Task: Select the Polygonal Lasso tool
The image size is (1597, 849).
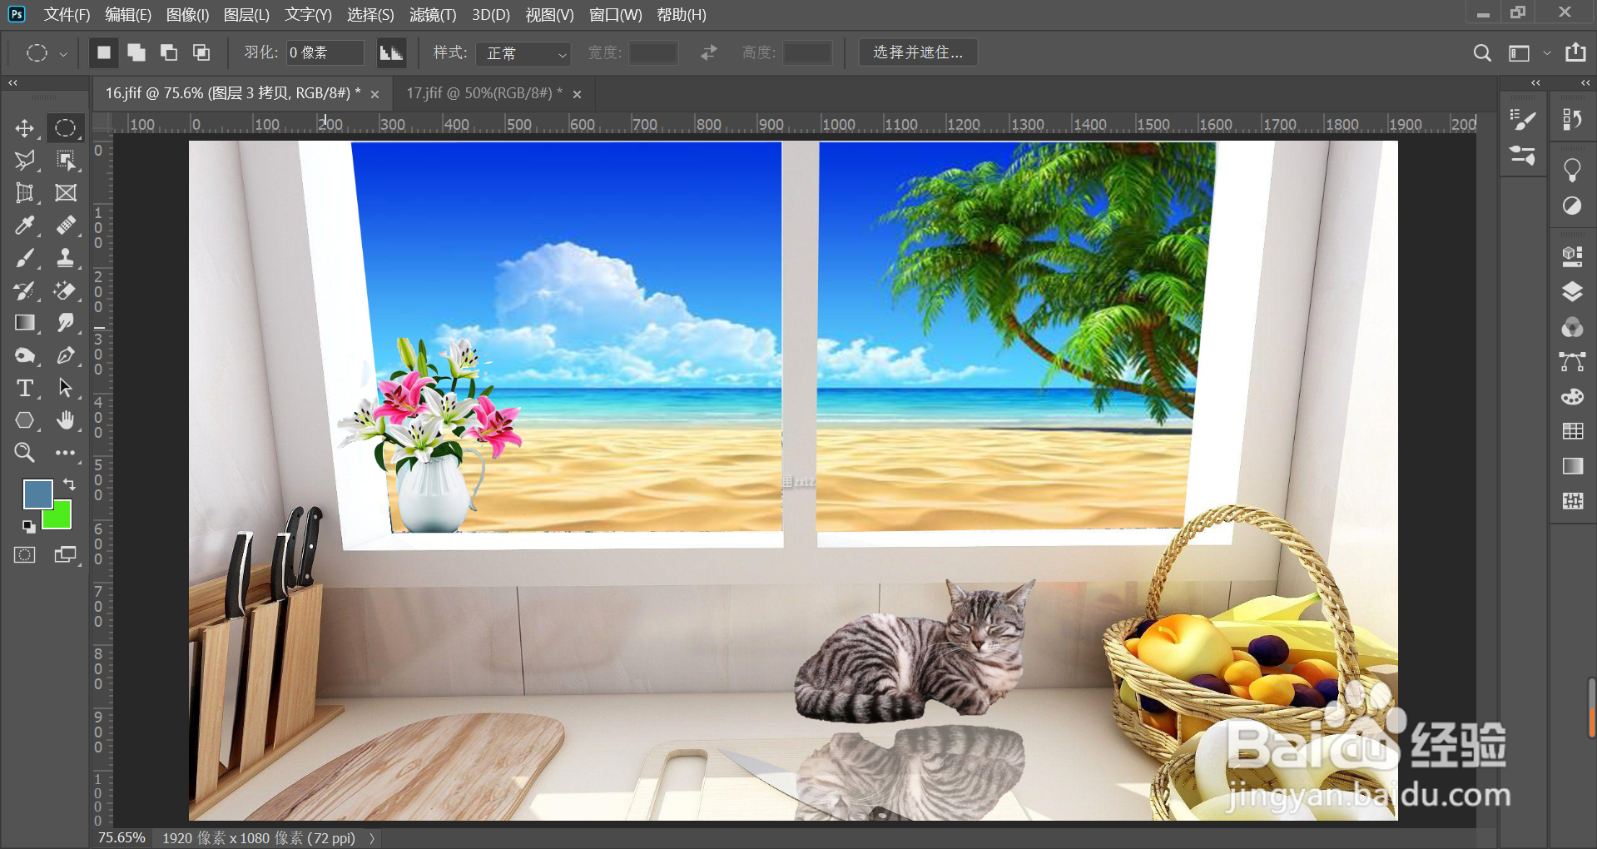Action: [25, 160]
